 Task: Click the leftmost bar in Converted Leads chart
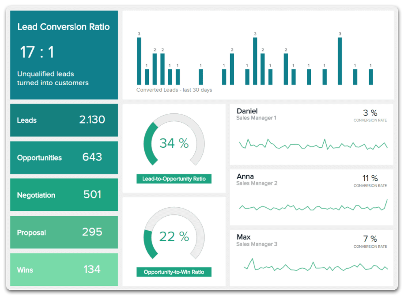click(139, 61)
